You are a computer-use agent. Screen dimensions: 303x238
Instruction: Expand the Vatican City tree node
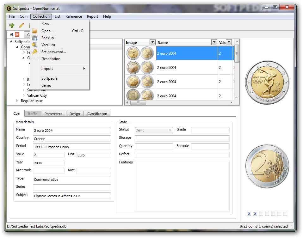tap(24, 95)
